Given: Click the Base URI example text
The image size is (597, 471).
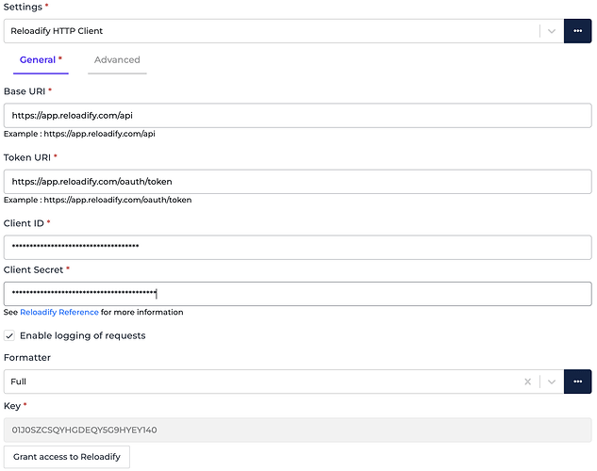Looking at the screenshot, I should tap(79, 134).
